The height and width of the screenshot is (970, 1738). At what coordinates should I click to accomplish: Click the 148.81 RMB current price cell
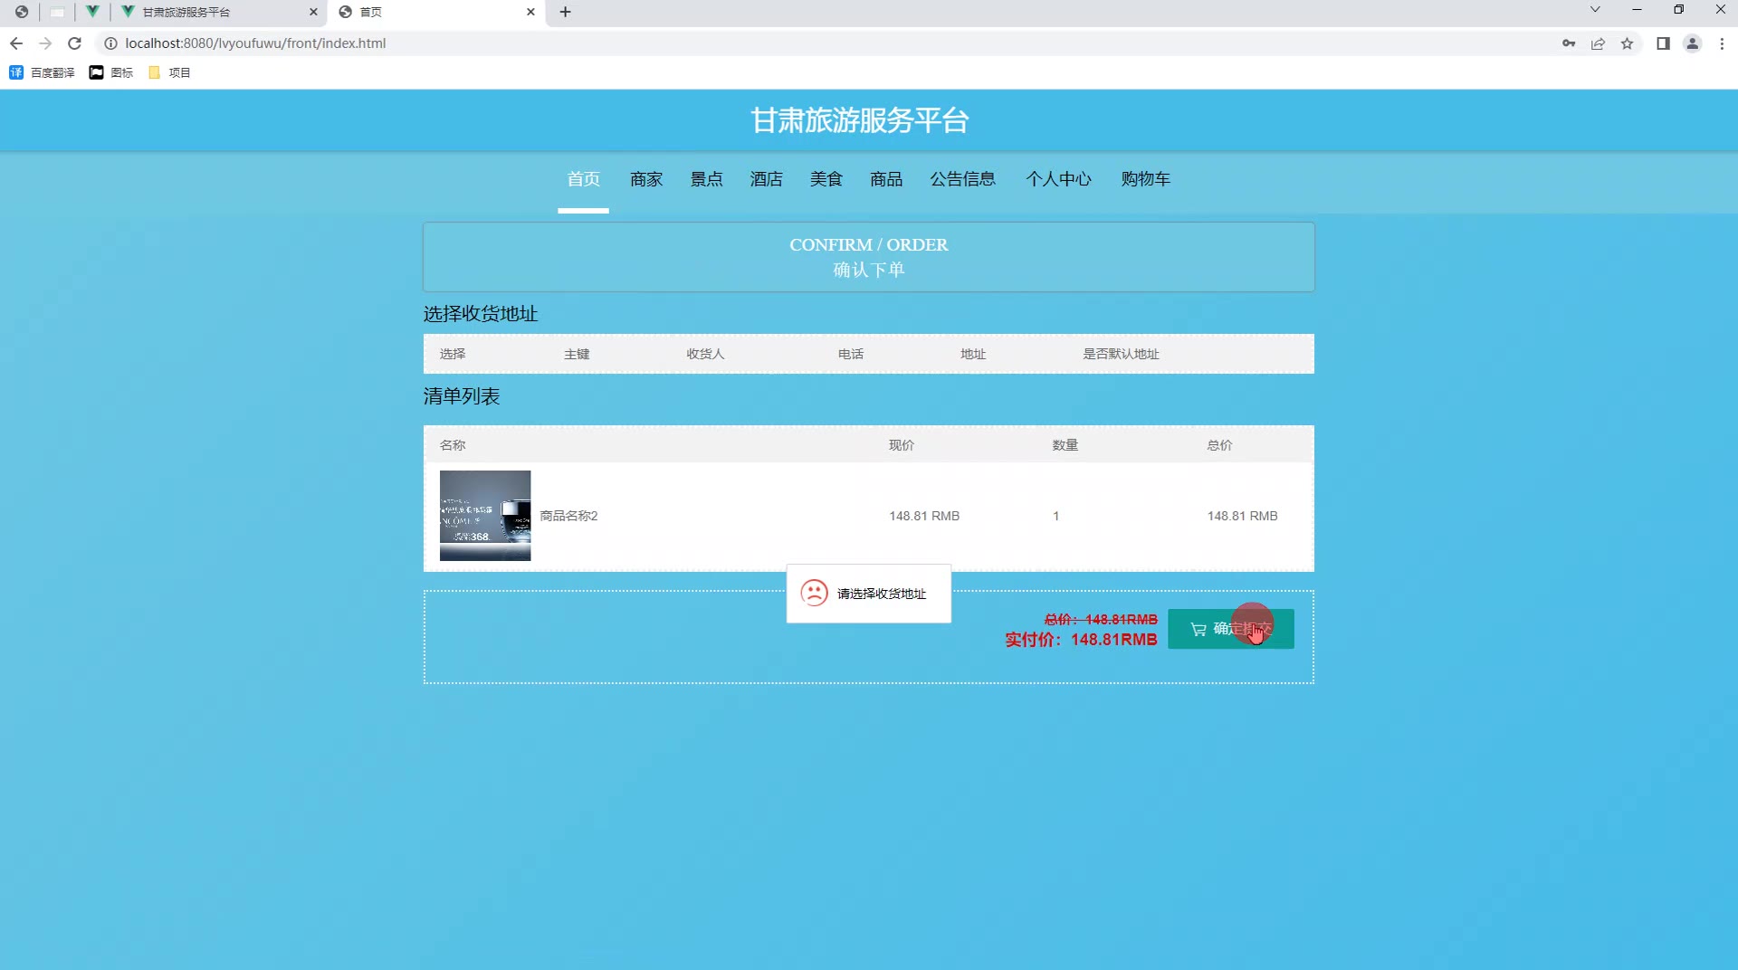[924, 516]
